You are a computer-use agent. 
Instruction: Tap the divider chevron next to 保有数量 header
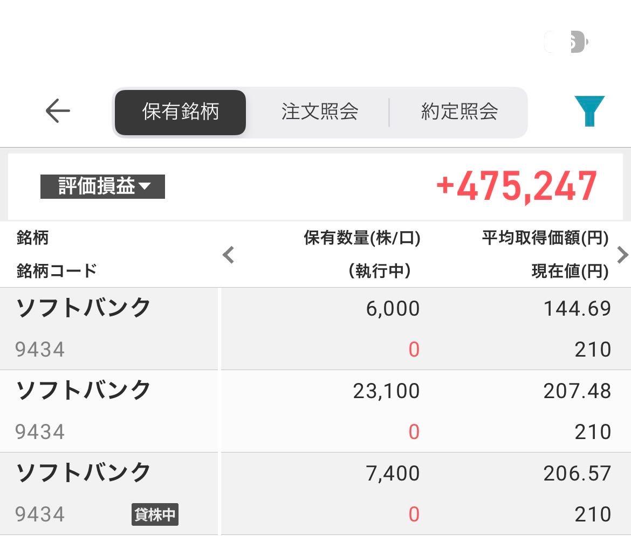click(228, 255)
